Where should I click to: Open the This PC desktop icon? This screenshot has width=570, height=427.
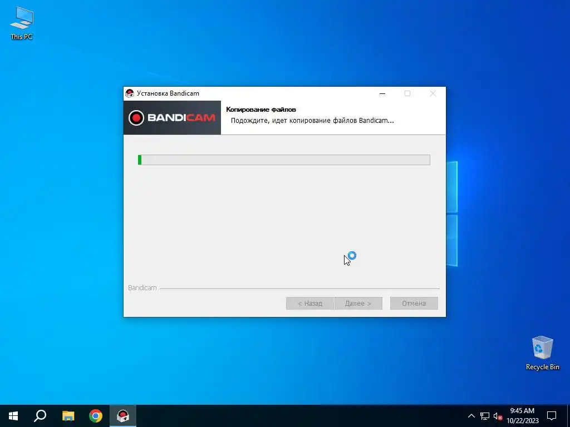tap(22, 23)
